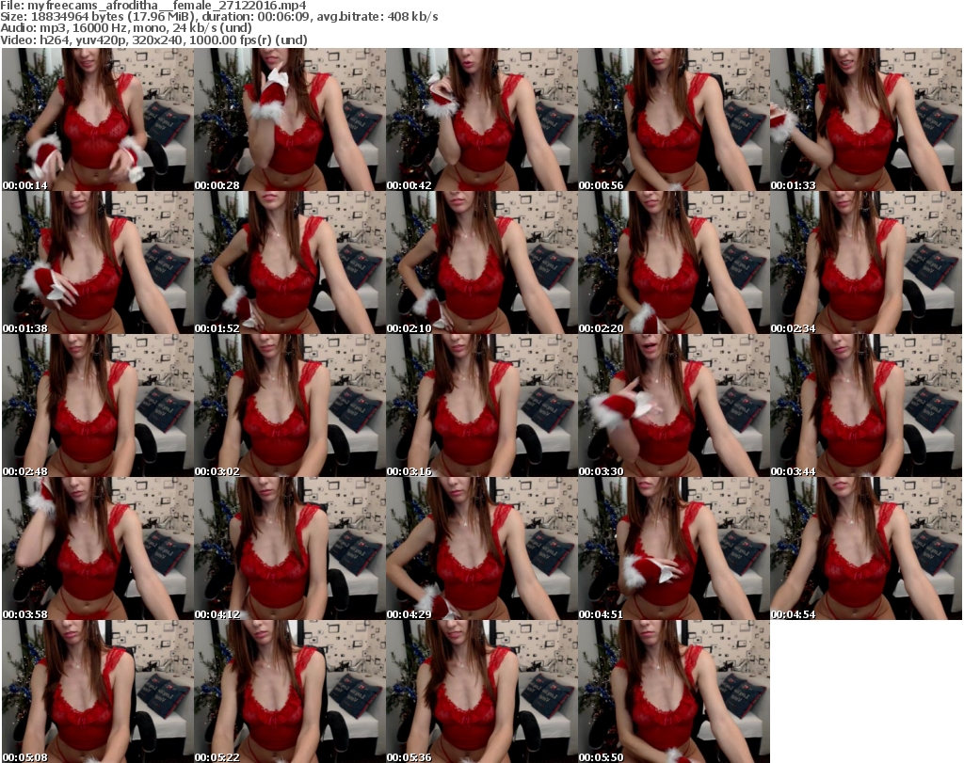964x763 pixels.
Task: Select the thumbnail timestamped 00:00:14
Action: coord(98,119)
